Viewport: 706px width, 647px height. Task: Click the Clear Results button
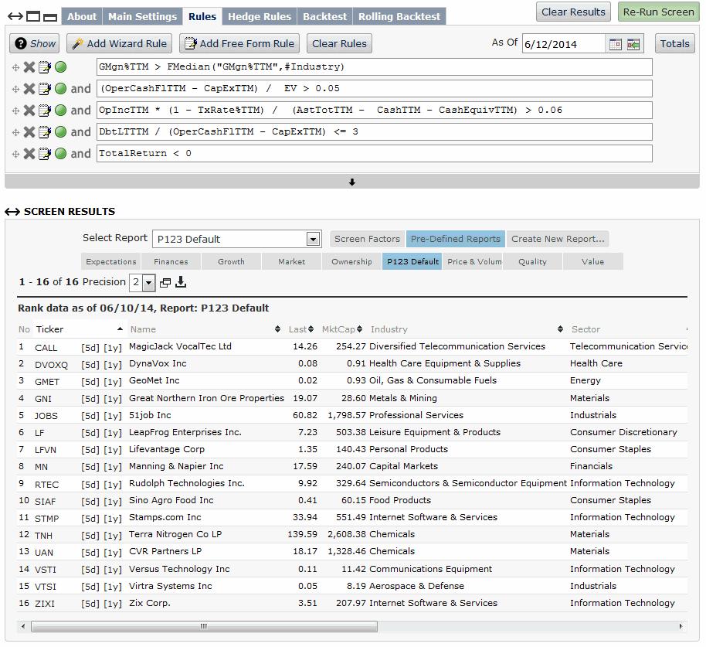point(573,12)
